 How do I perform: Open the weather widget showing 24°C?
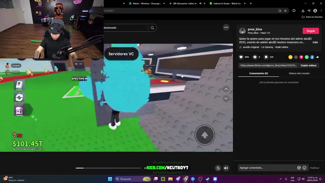14,179
